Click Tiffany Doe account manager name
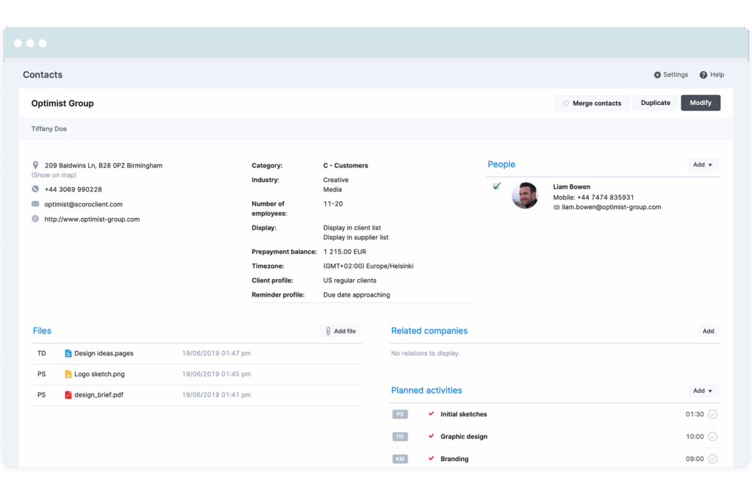The width and height of the screenshot is (752, 500). pyautogui.click(x=49, y=128)
